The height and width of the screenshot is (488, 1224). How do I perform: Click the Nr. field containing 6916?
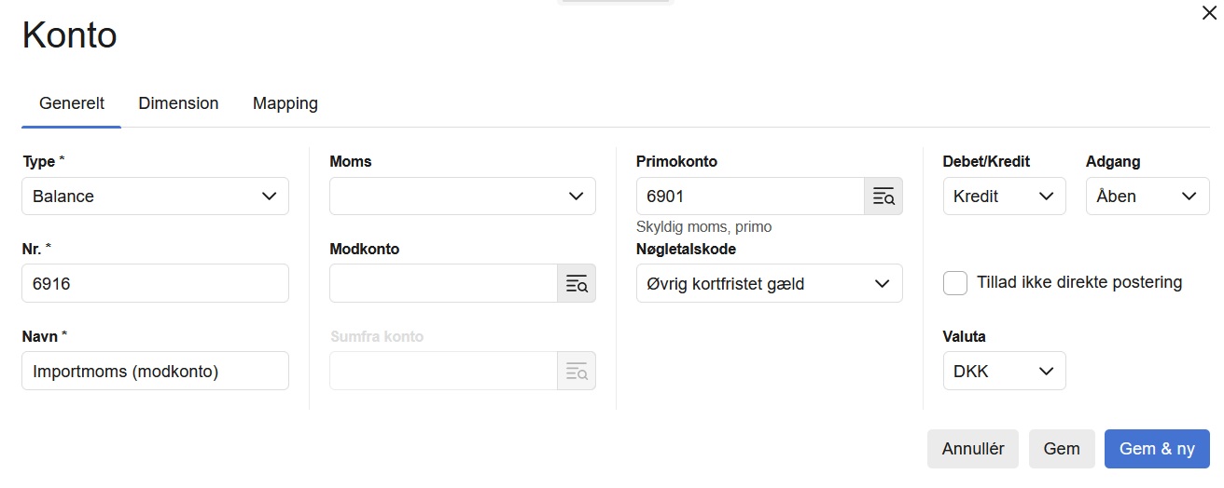click(155, 284)
